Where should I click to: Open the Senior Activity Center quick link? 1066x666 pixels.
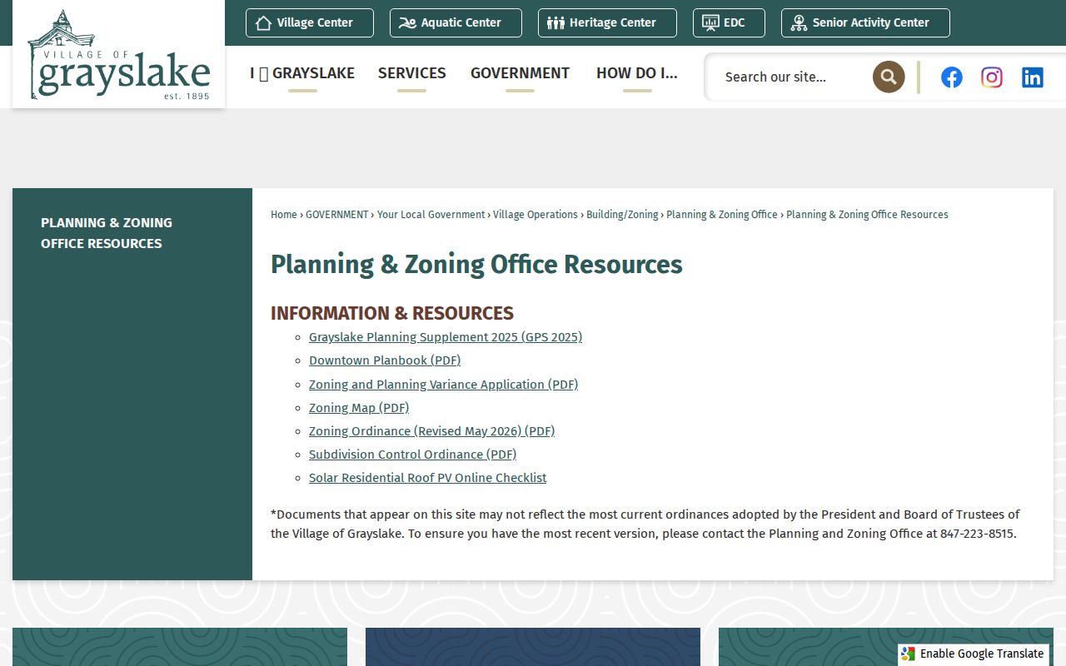865,23
